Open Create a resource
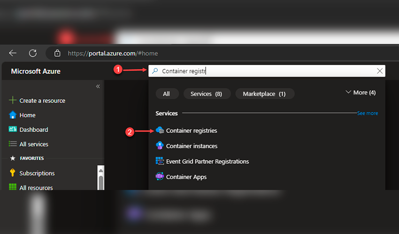 coord(42,101)
